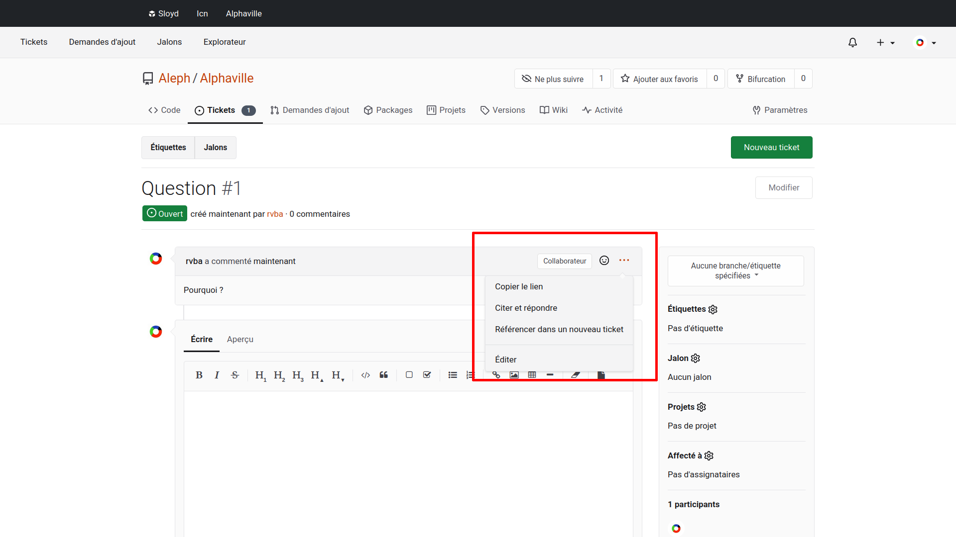Click the Nouveau ticket button
Image resolution: width=956 pixels, height=537 pixels.
pos(771,147)
